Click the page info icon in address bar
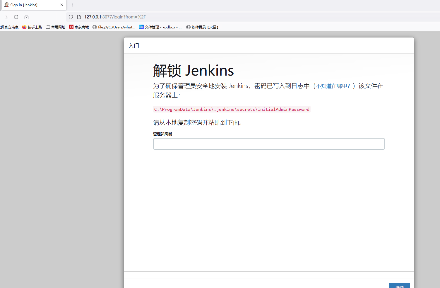 79,17
